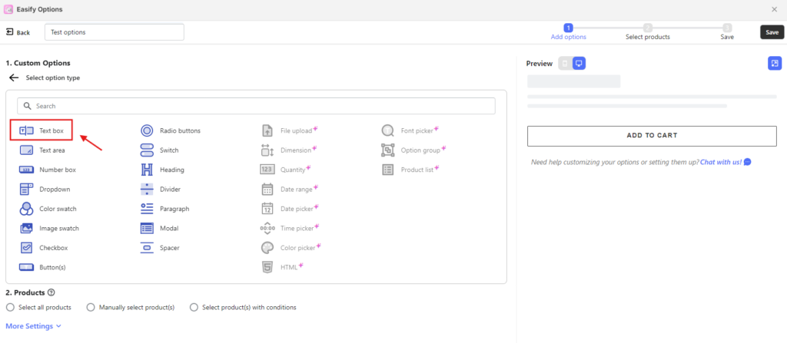Viewport: 787px width, 343px height.
Task: Select the Date picker option icon
Action: [267, 209]
